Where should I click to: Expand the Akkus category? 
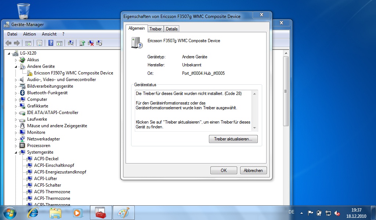16,60
